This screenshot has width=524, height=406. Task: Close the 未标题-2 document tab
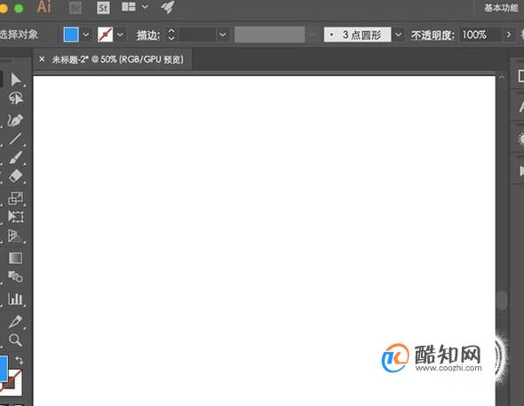pos(42,59)
